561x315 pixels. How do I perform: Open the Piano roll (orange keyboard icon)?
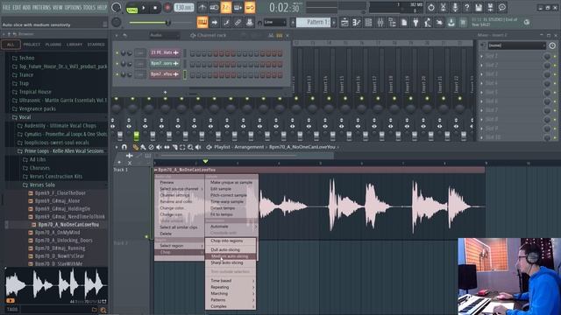202,23
